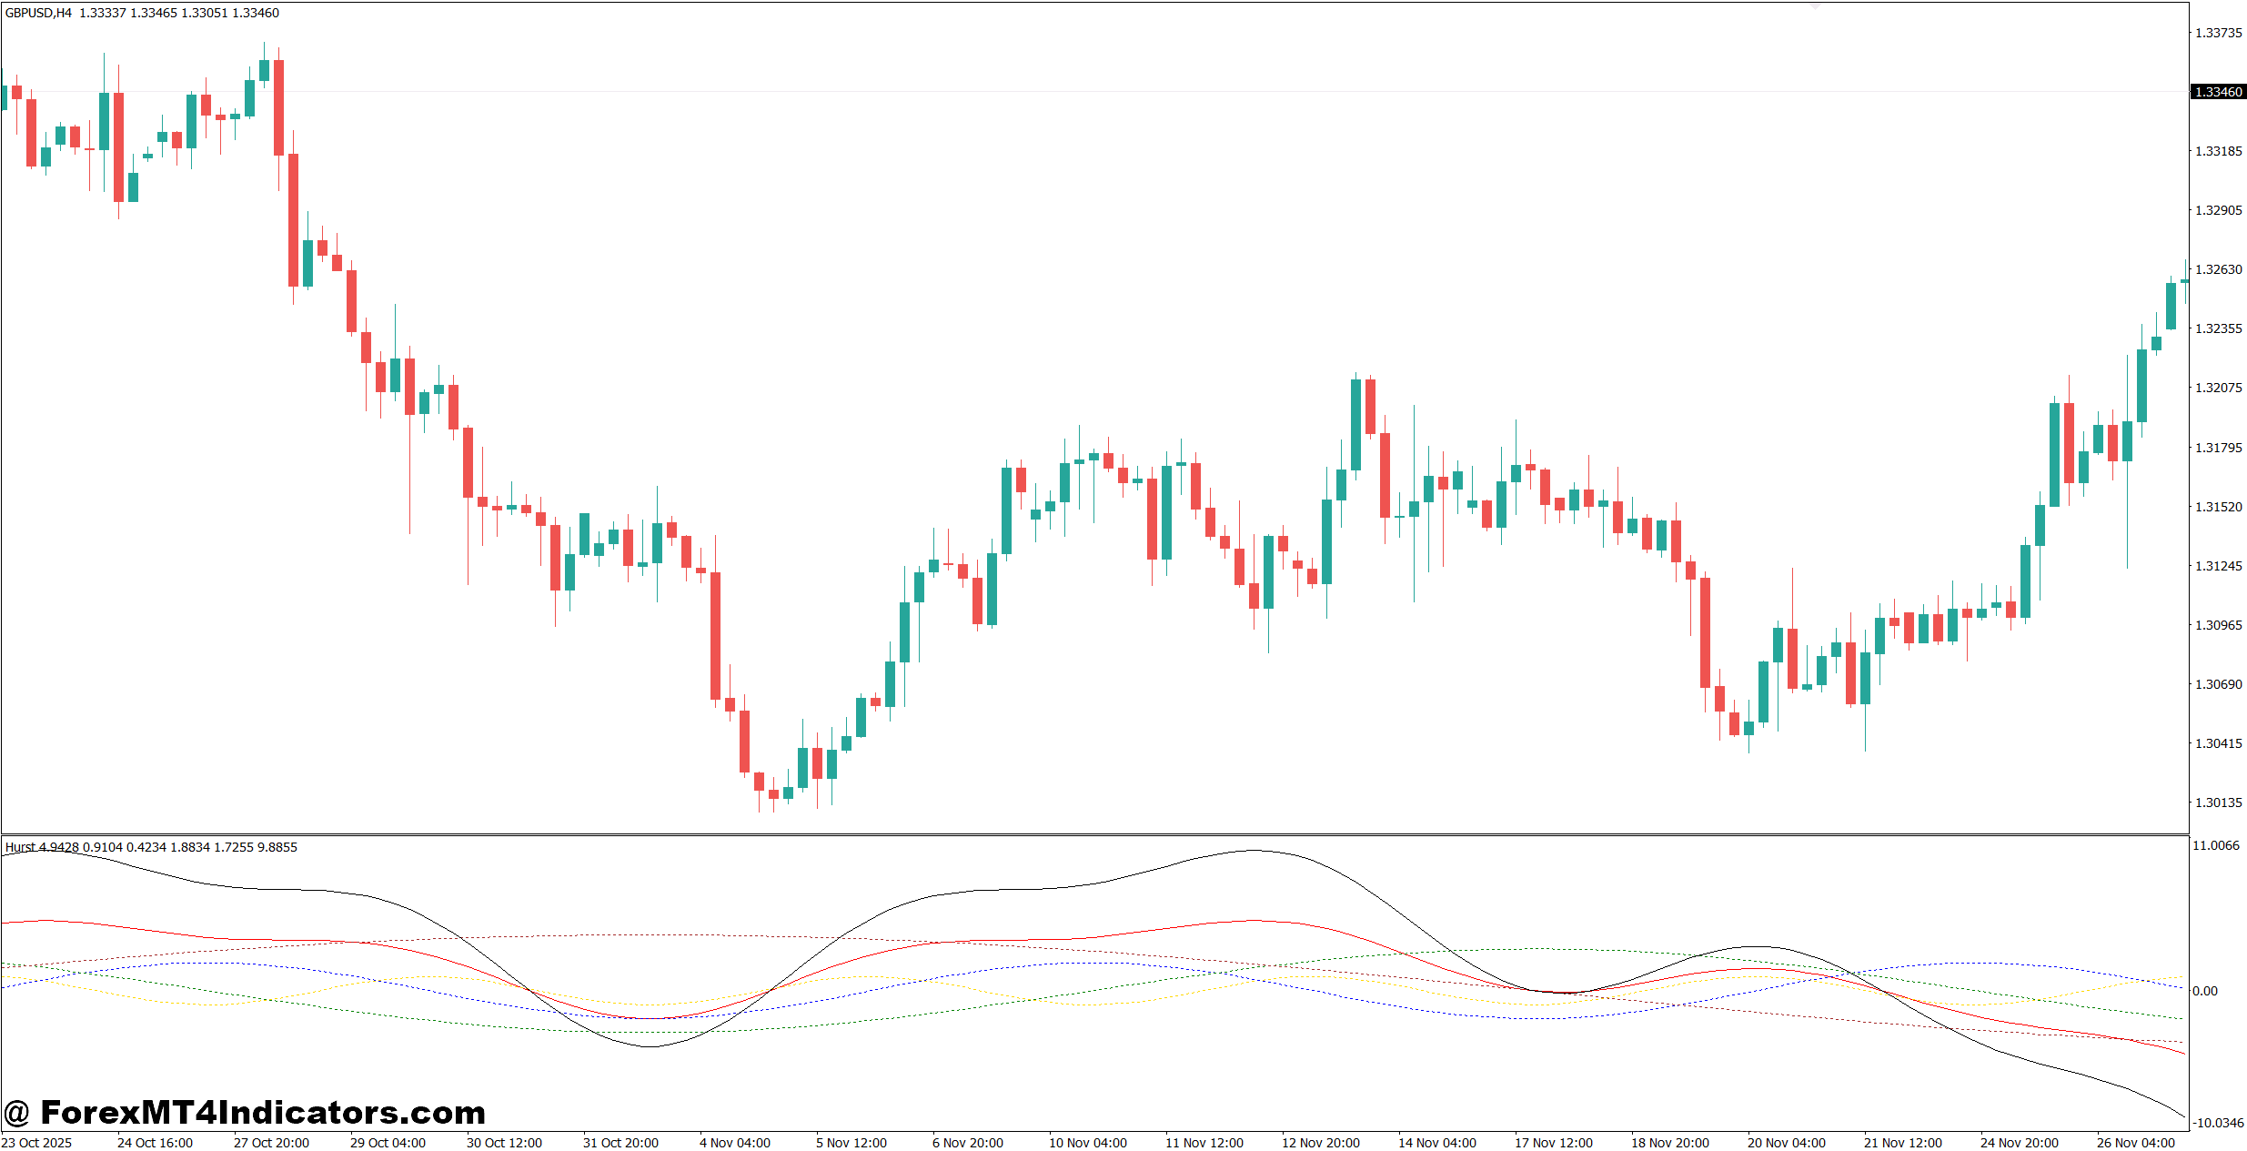Click the -10.0346 indicator scale value
This screenshot has width=2247, height=1151.
pyautogui.click(x=2219, y=1123)
